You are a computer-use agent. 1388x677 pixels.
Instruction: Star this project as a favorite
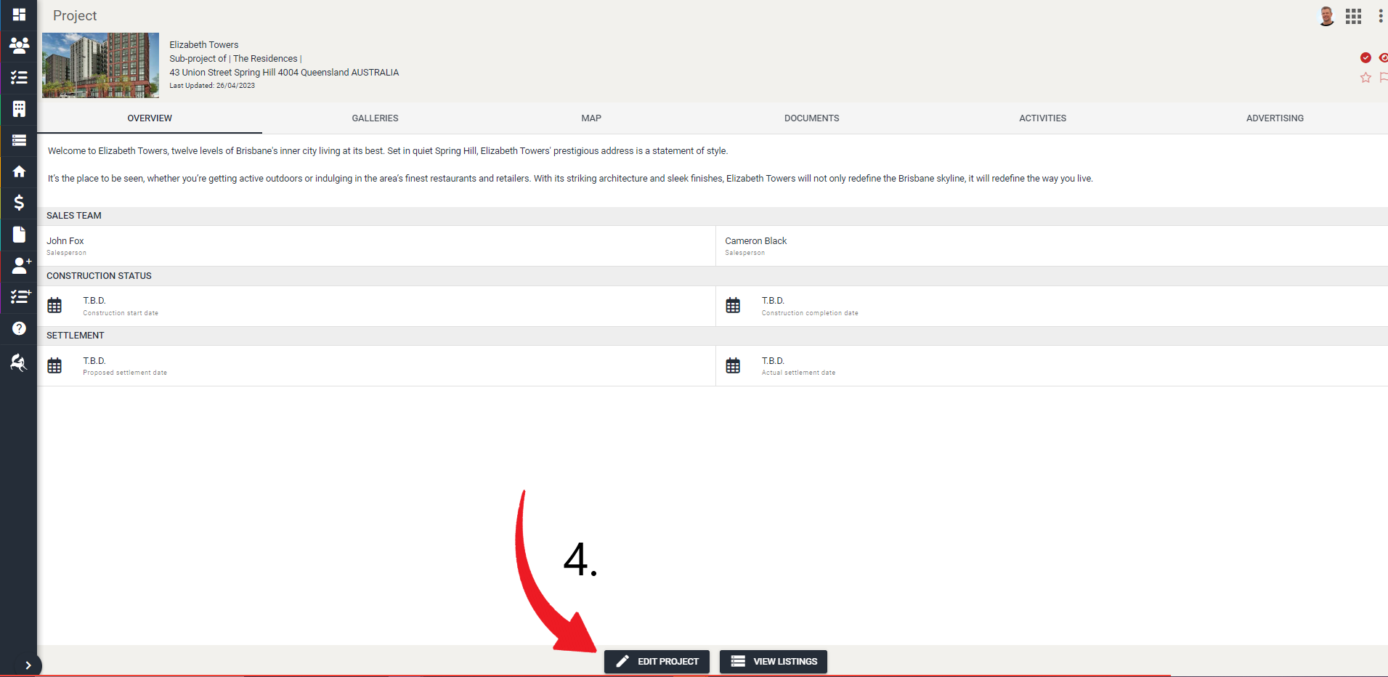1365,78
